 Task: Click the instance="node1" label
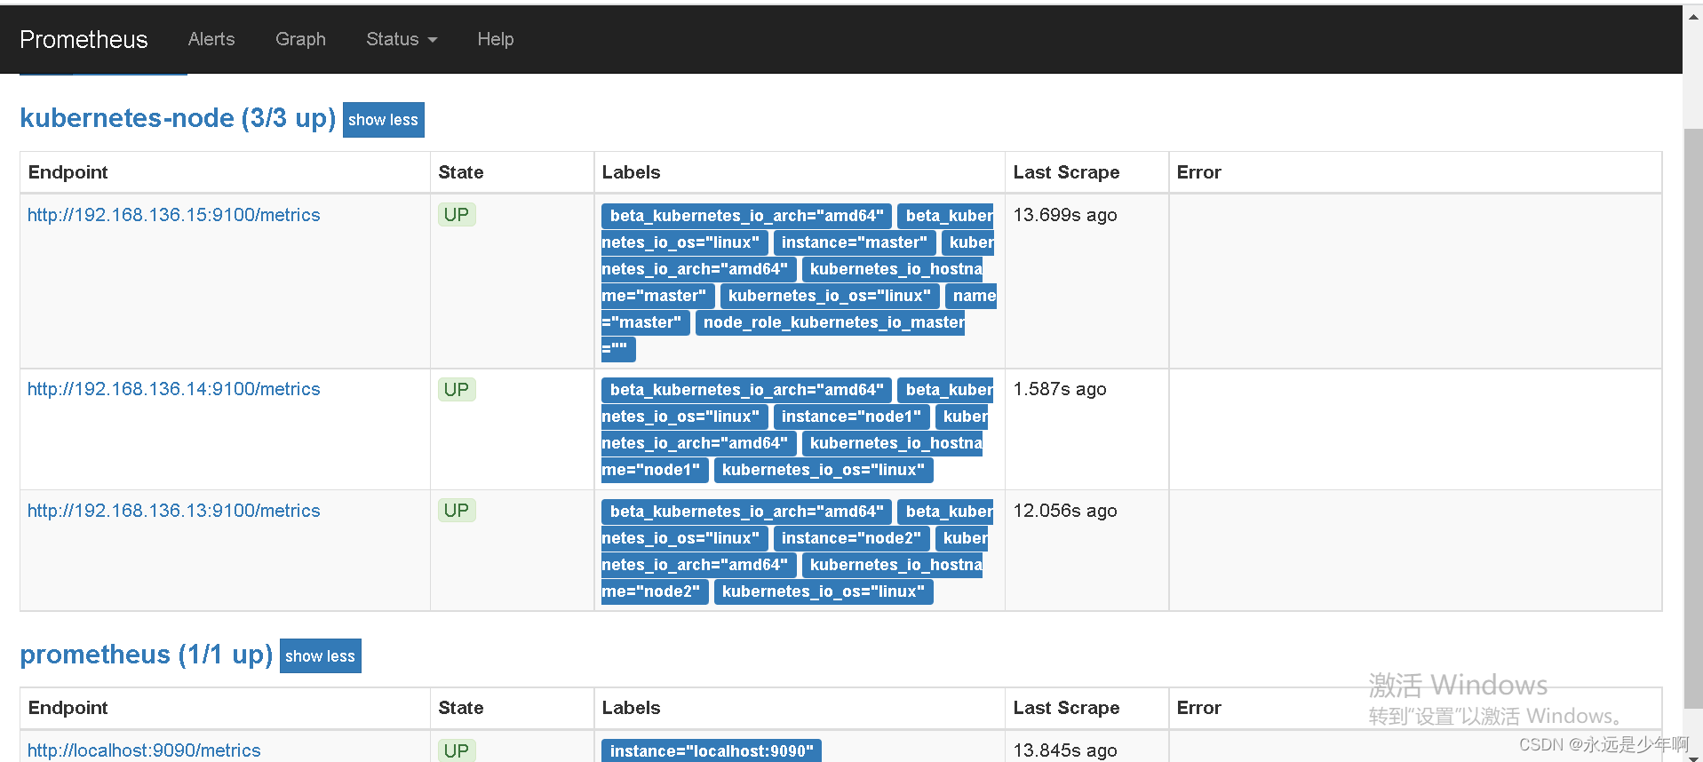pyautogui.click(x=851, y=417)
